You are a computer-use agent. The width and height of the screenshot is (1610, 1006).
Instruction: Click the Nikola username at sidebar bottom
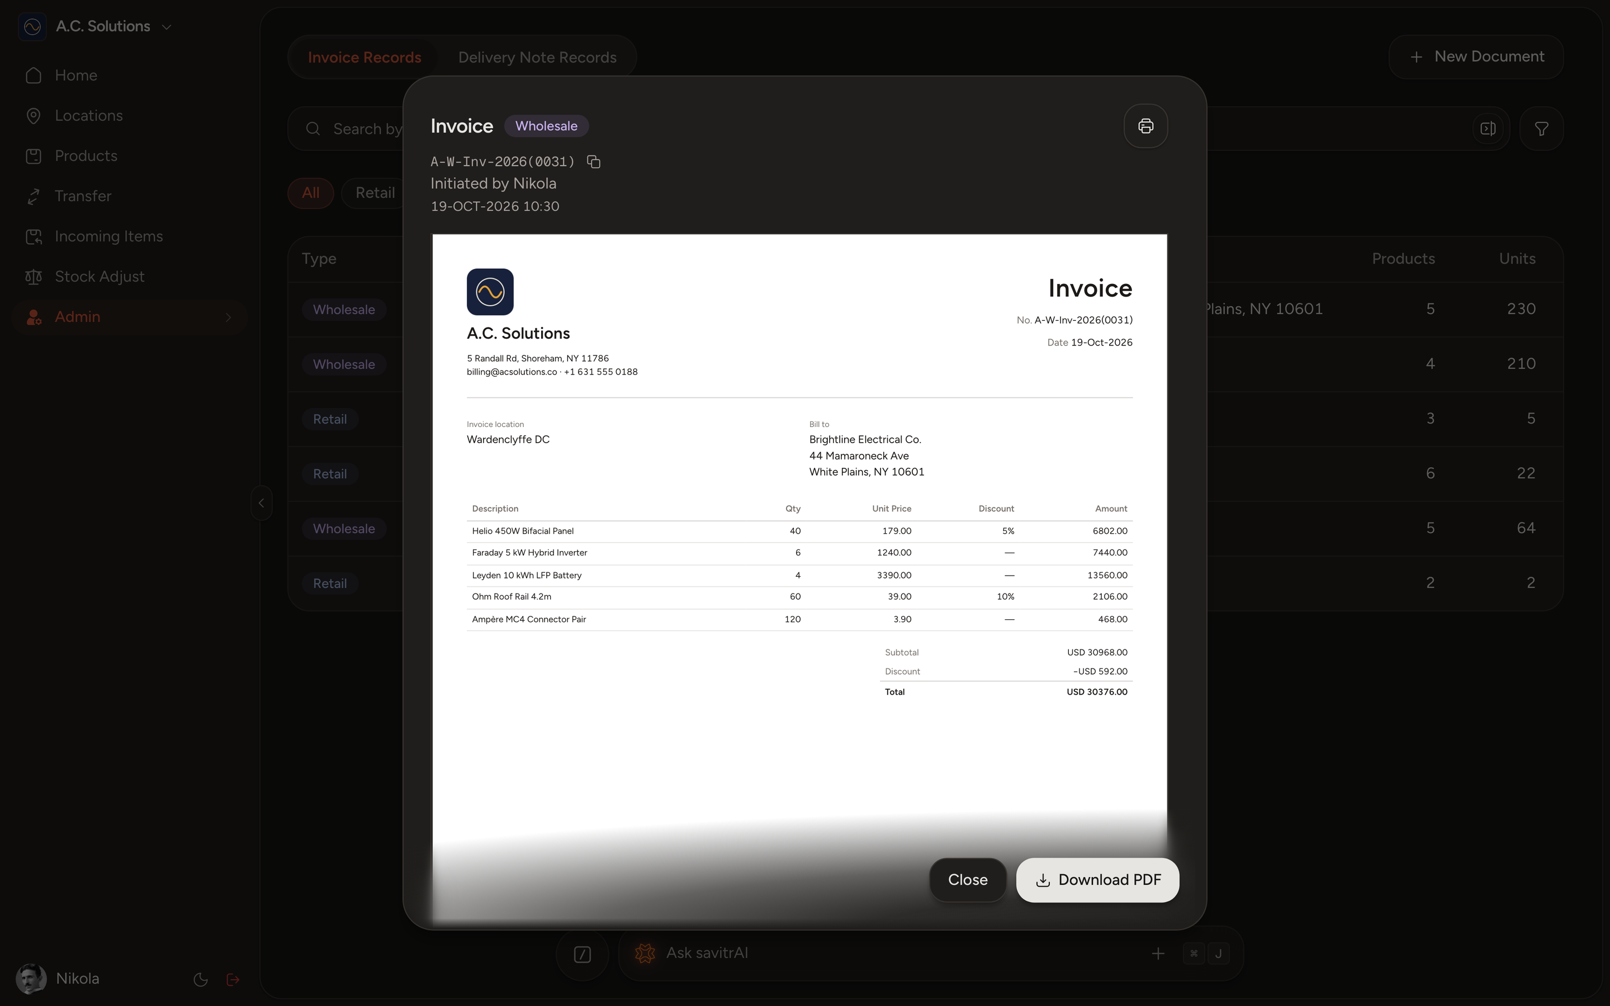point(77,979)
